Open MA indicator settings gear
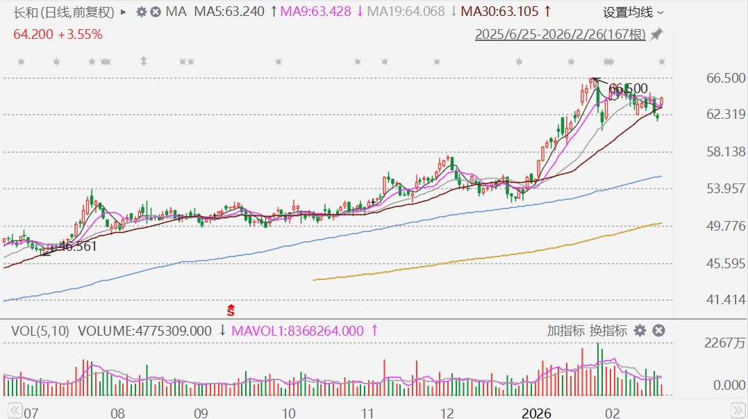This screenshot has width=748, height=419. point(142,12)
